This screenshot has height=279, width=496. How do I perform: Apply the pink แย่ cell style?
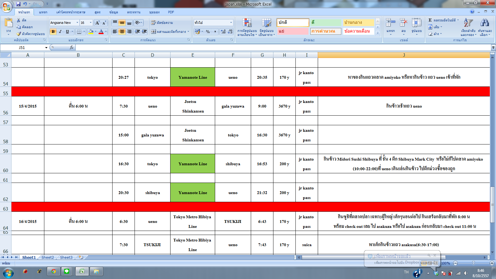point(293,31)
